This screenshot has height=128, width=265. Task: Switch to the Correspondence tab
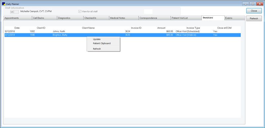click(154, 18)
